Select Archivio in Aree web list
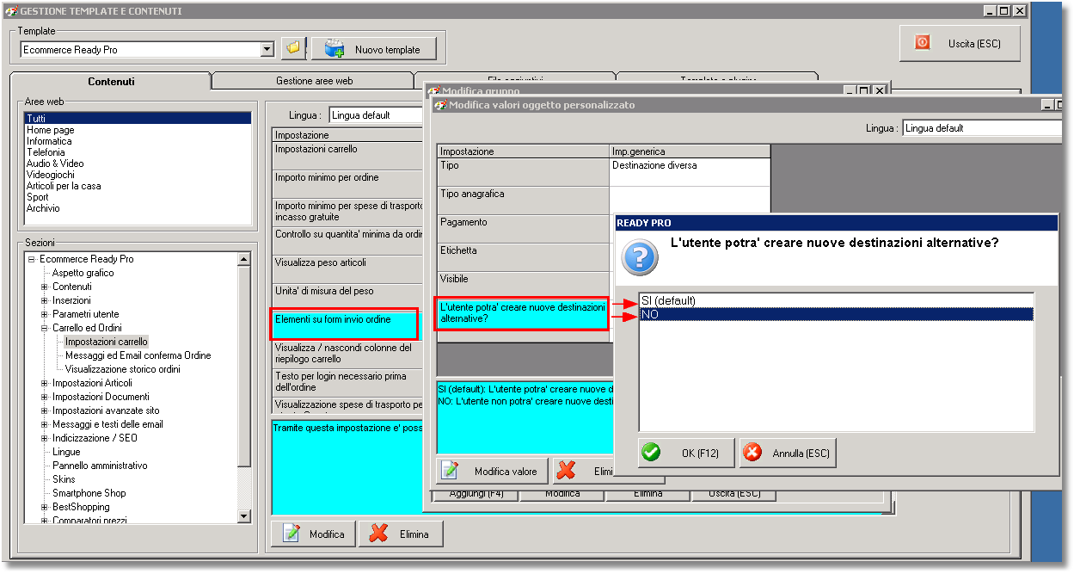Screen dimensions: 1074x574 click(138, 208)
